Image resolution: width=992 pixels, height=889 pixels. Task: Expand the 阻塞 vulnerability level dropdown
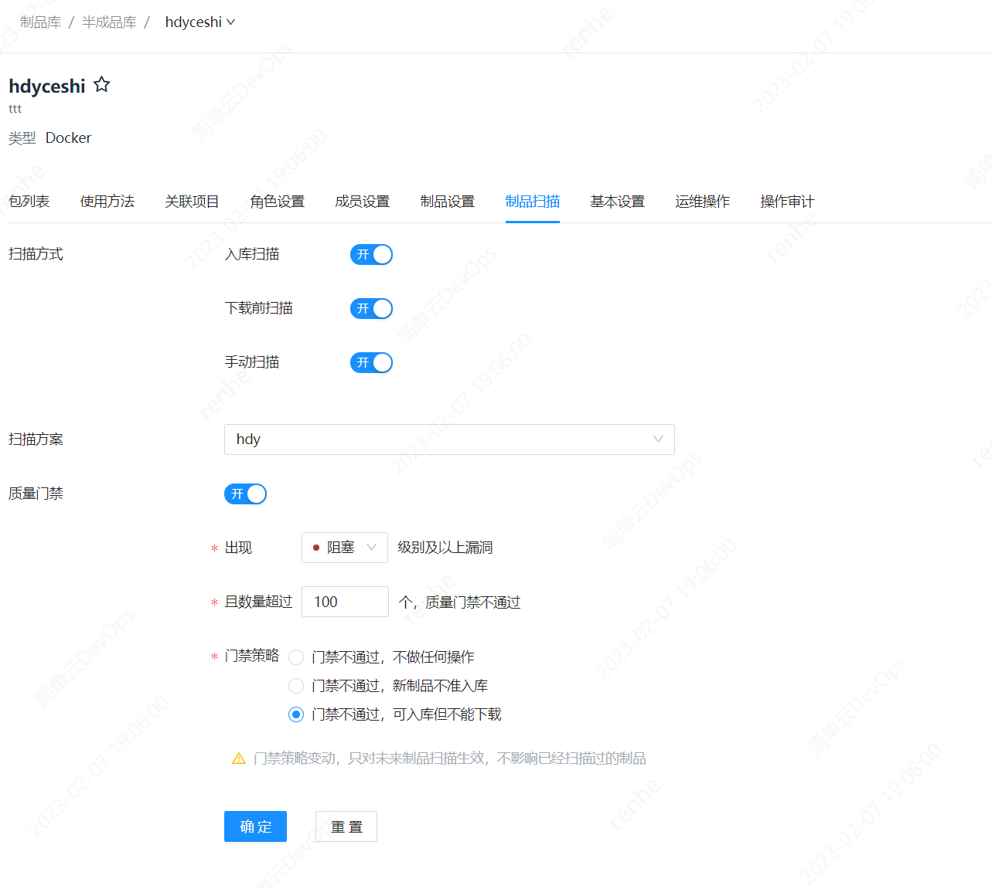click(x=344, y=548)
